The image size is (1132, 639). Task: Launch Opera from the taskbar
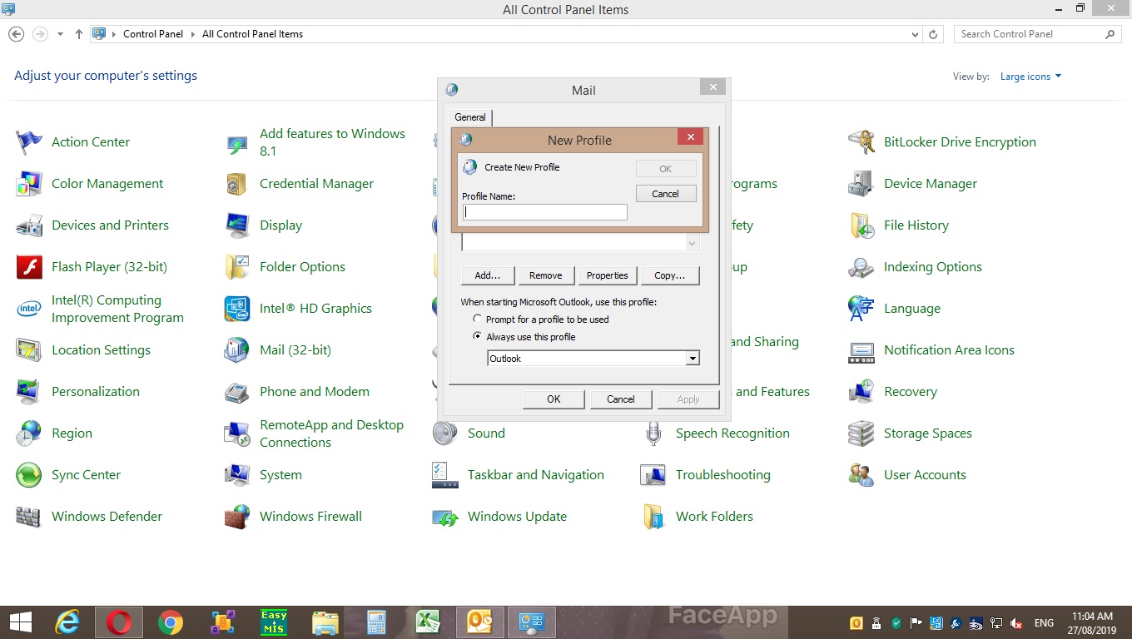pyautogui.click(x=119, y=622)
